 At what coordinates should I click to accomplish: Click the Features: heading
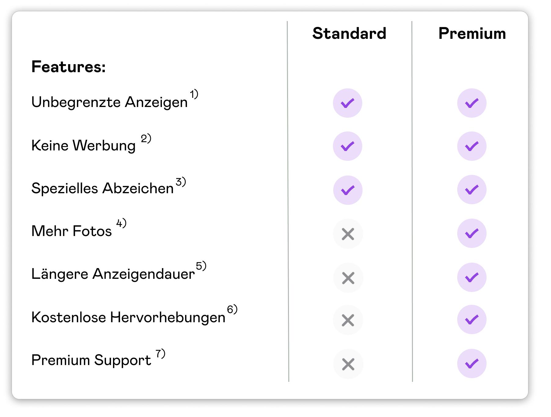(x=69, y=66)
